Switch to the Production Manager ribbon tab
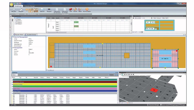The width and height of the screenshot is (194, 110). [30, 6]
